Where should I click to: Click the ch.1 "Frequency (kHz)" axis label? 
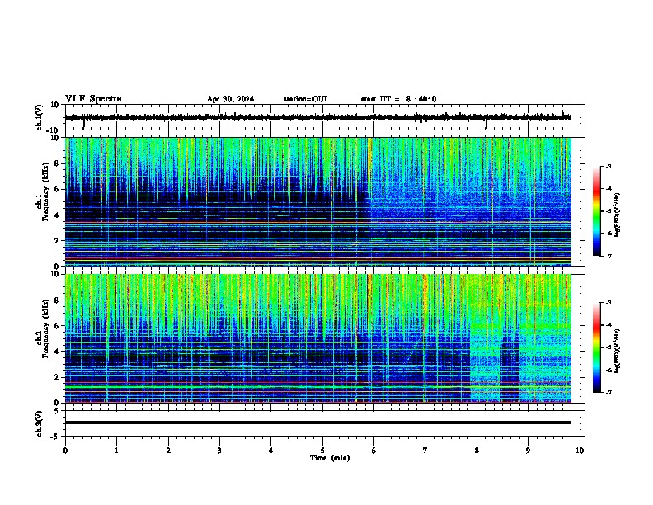point(45,191)
